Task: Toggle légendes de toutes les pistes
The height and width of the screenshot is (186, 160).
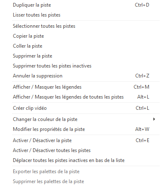Action: click(x=86, y=97)
